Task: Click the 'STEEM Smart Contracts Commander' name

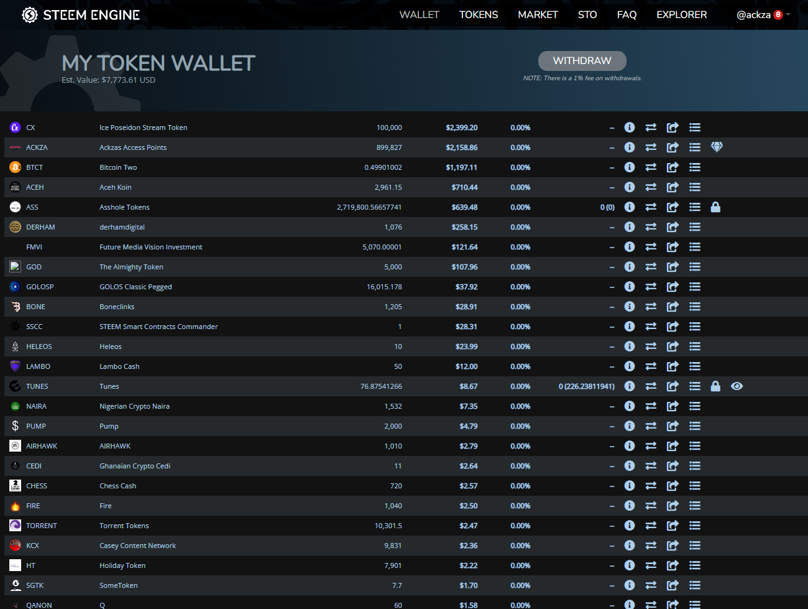Action: (158, 327)
